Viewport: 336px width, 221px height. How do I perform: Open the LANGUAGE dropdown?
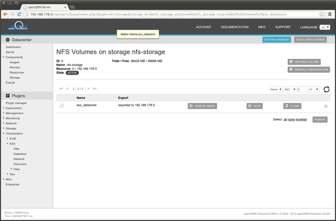[324, 28]
